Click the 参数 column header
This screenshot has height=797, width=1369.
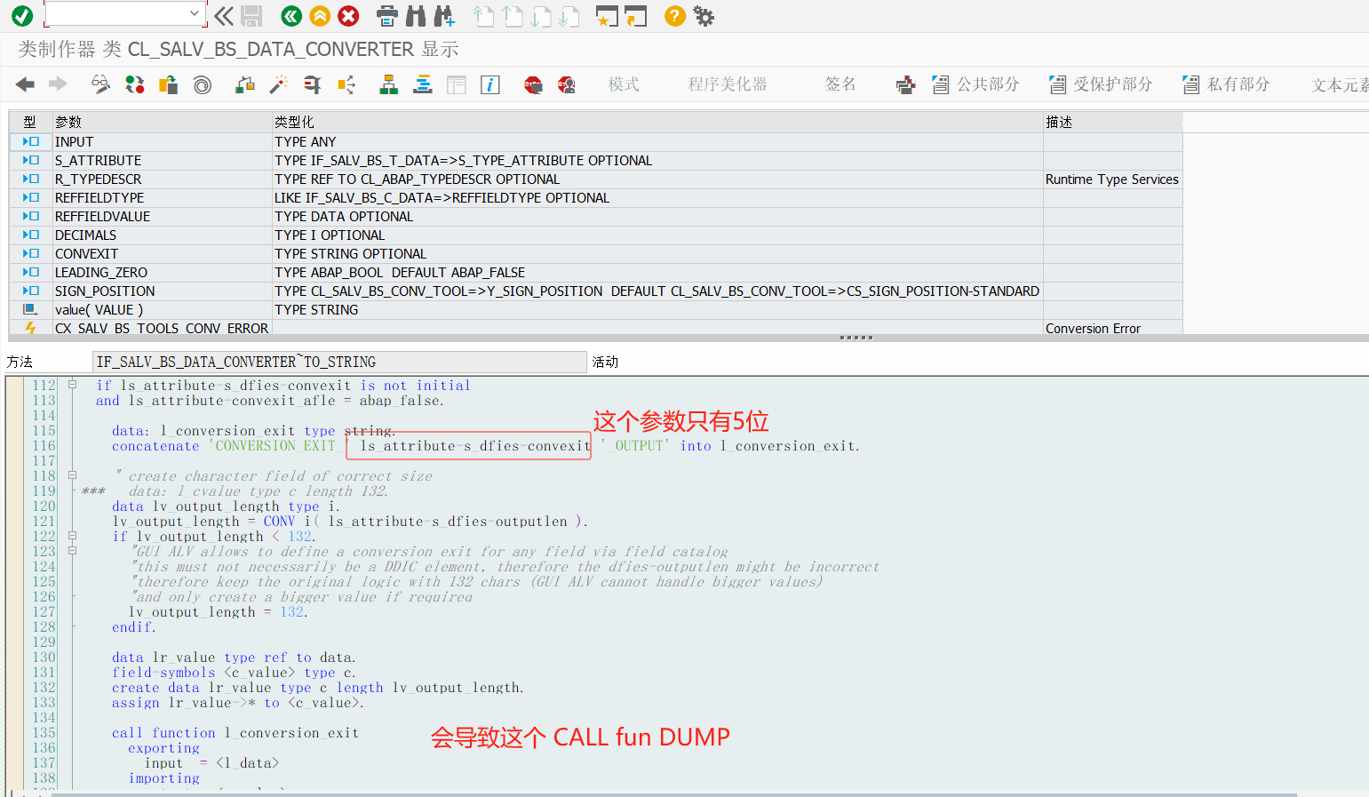[162, 122]
